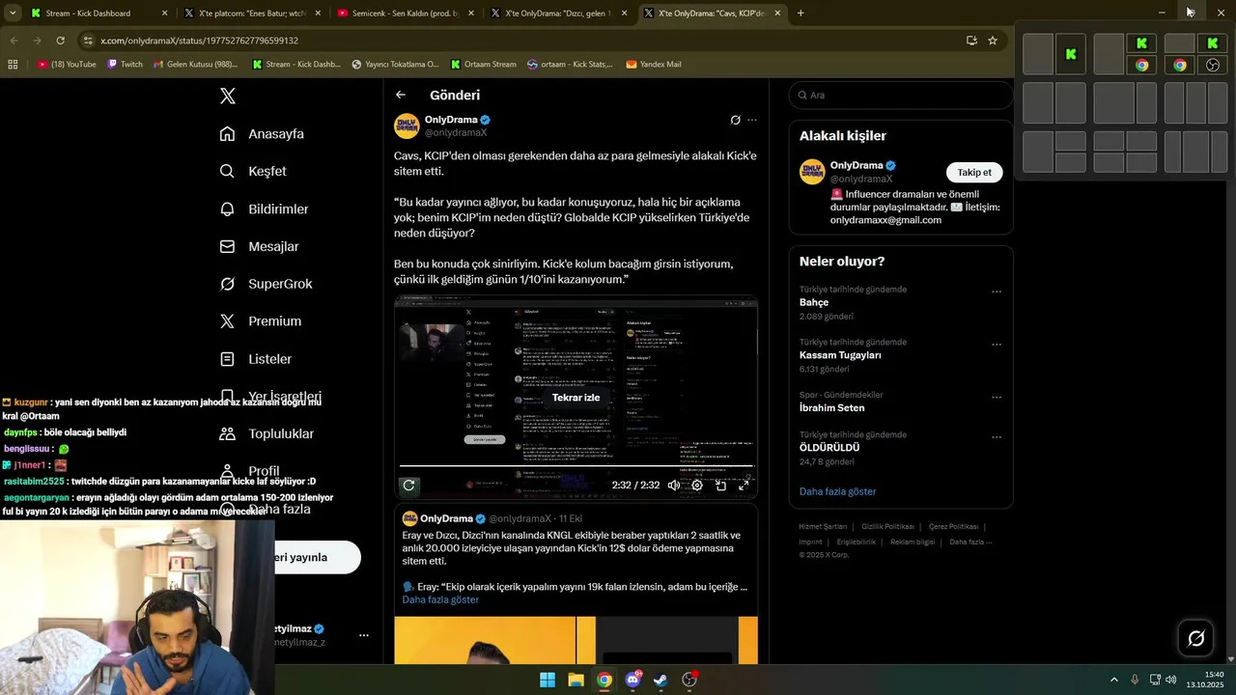Expand the footer Daha fazla menu
The width and height of the screenshot is (1236, 695).
click(x=970, y=542)
